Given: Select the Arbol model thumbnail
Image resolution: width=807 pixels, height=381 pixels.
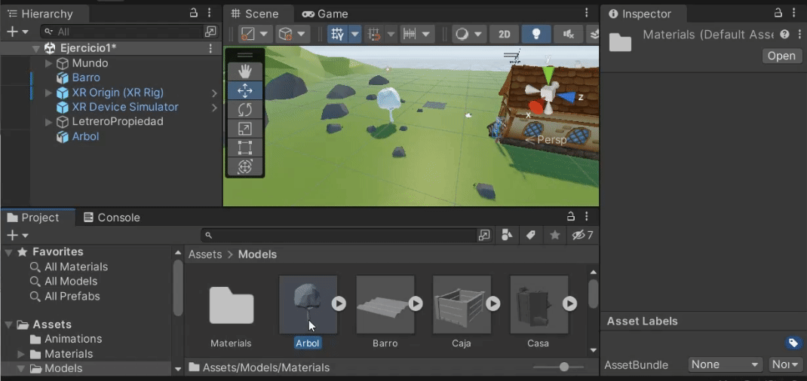Looking at the screenshot, I should coord(308,304).
